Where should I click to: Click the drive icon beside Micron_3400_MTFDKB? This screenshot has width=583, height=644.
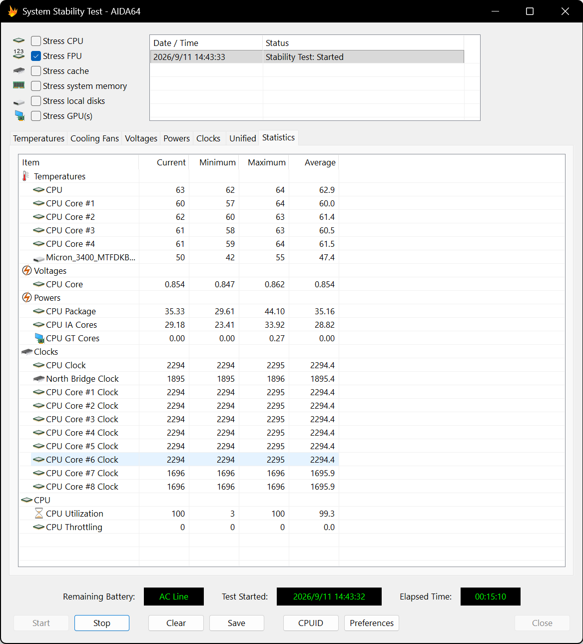coord(39,258)
